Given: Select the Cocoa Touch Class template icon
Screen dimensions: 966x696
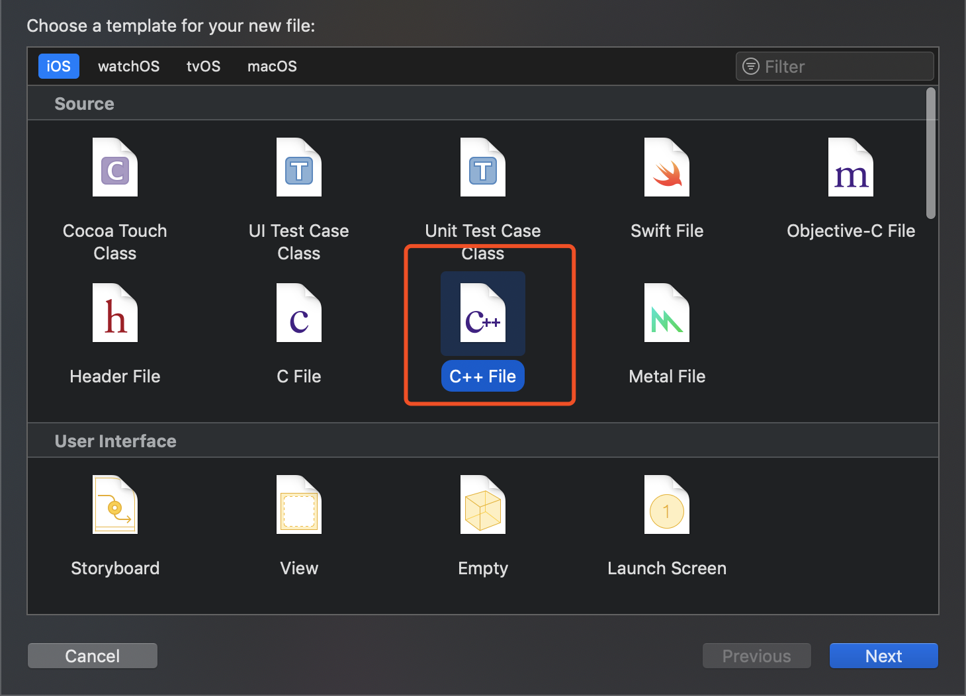Looking at the screenshot, I should (115, 167).
